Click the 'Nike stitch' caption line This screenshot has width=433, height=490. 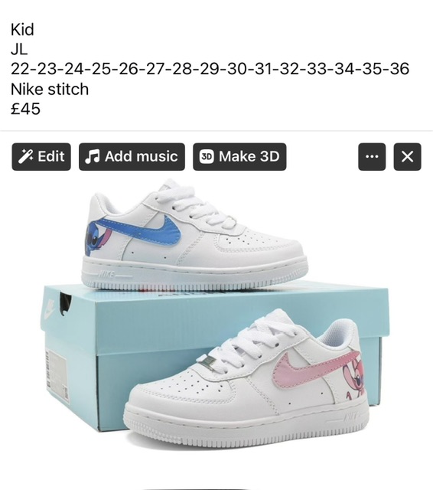point(50,89)
